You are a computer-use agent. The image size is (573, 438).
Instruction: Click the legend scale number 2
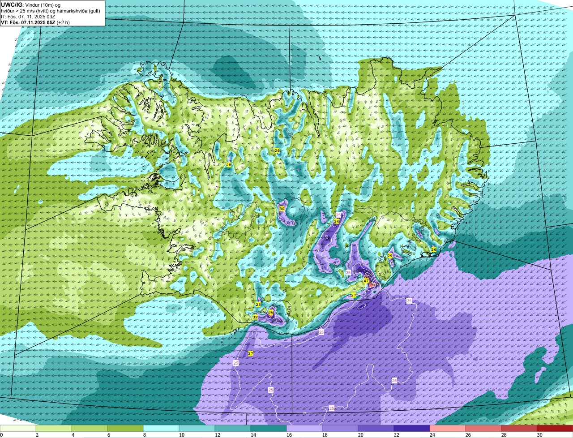pyautogui.click(x=37, y=435)
